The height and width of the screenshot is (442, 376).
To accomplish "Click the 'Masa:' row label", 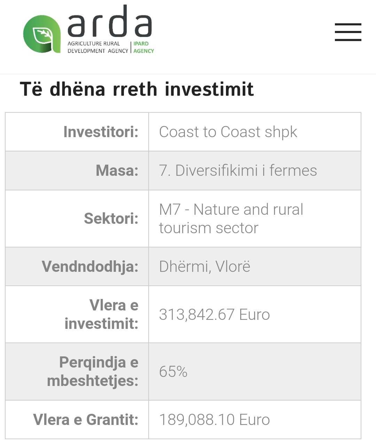I will tap(117, 171).
